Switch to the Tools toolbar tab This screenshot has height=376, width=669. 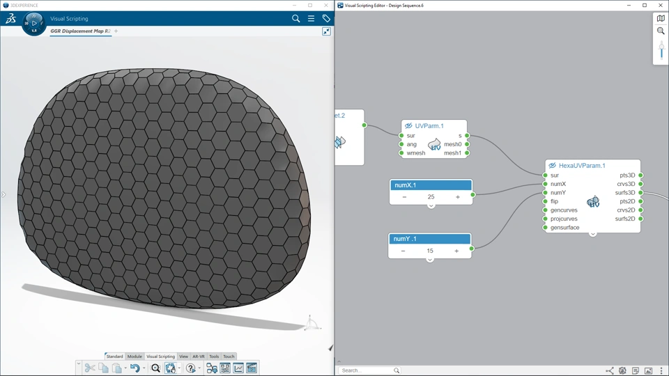214,357
